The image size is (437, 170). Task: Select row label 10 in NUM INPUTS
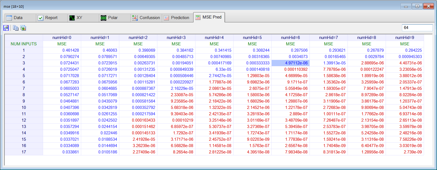24,108
